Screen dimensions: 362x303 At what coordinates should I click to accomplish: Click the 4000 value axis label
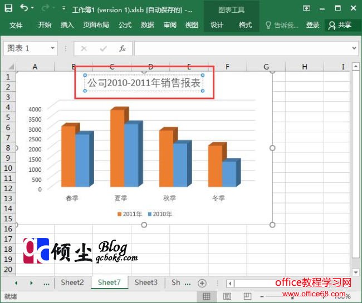[x=35, y=109]
